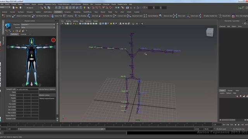This screenshot has width=248, height=139.
Task: Select the Joint Tool icon
Action: (x=89, y=16)
